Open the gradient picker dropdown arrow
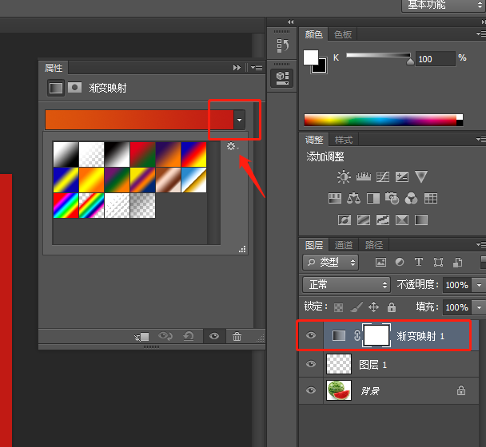Image resolution: width=486 pixels, height=447 pixels. (239, 120)
